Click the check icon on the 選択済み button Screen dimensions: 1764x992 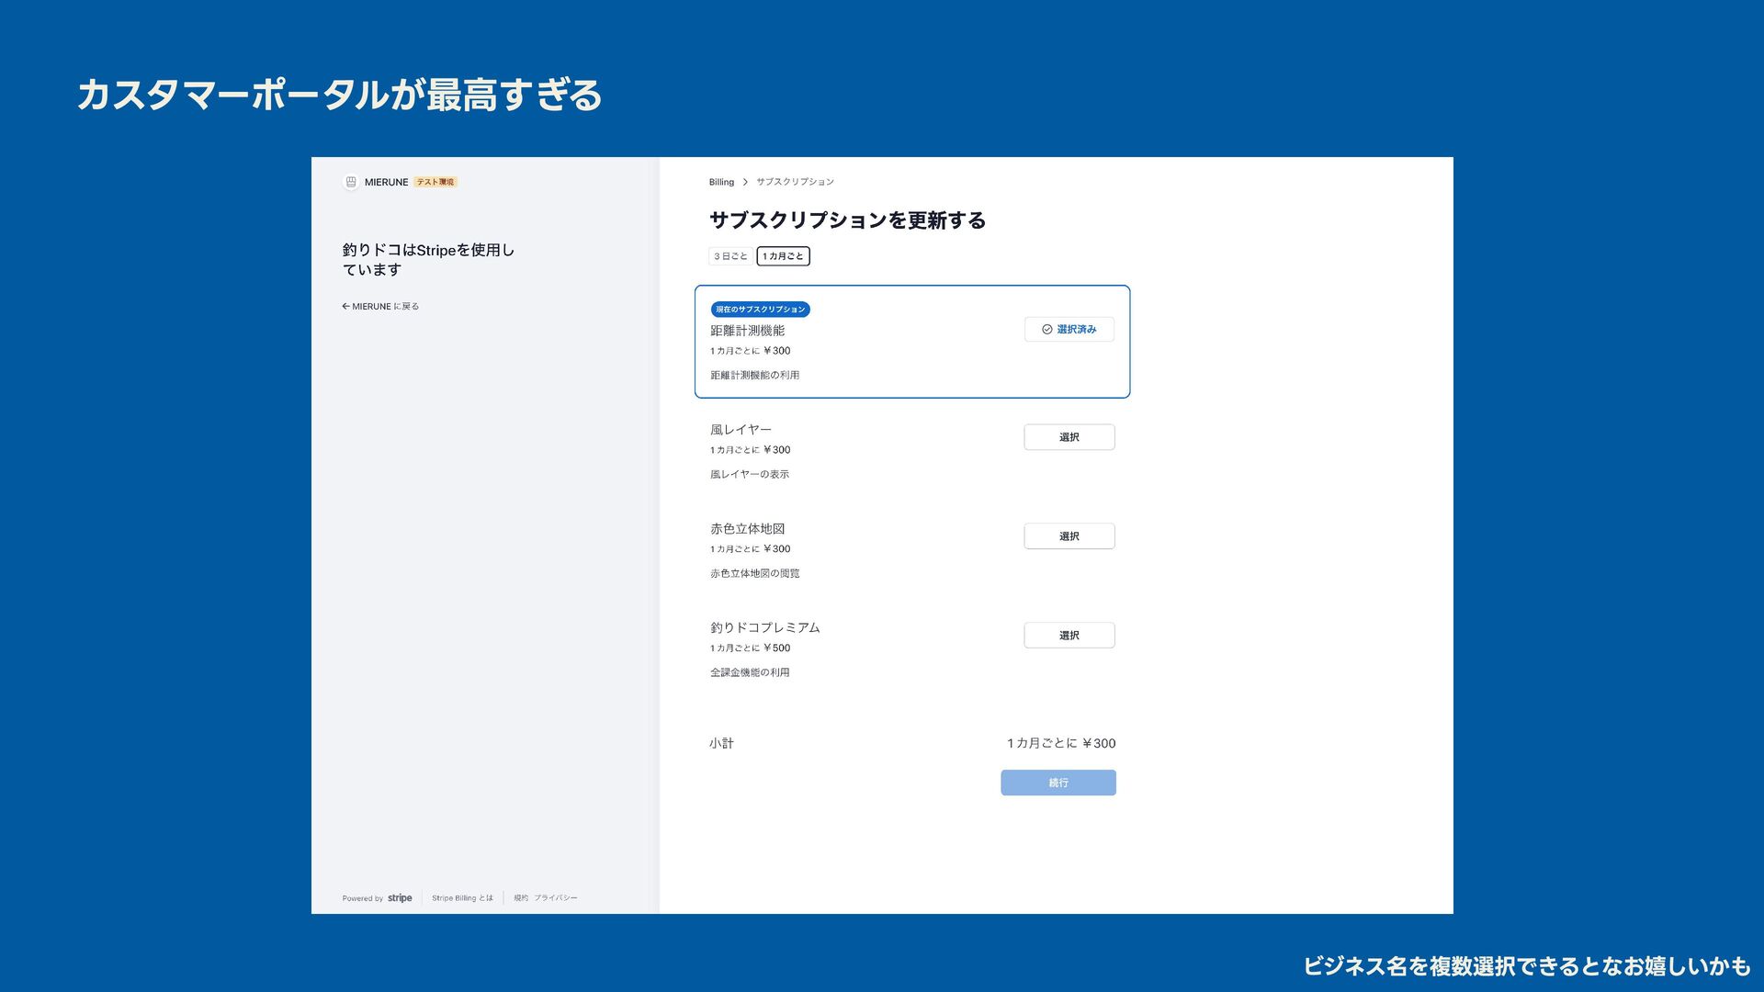(x=1046, y=330)
